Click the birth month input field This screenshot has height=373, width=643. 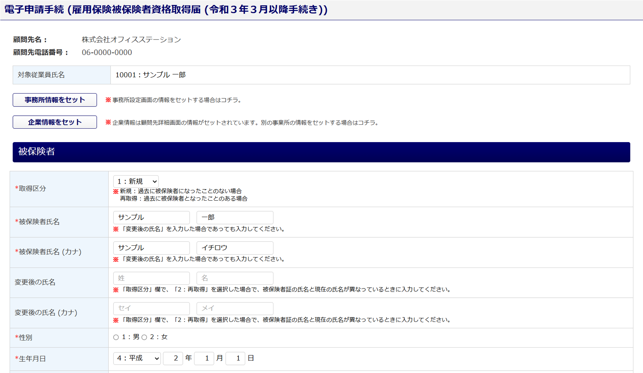[x=204, y=358]
